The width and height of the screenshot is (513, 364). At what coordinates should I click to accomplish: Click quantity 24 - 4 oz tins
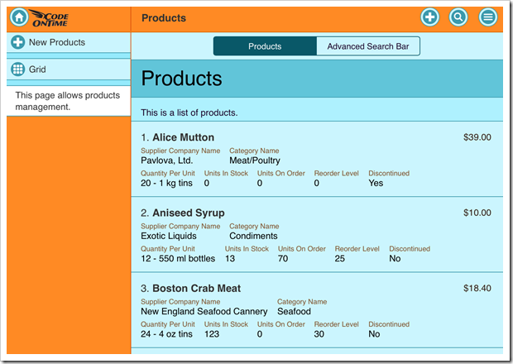click(166, 334)
